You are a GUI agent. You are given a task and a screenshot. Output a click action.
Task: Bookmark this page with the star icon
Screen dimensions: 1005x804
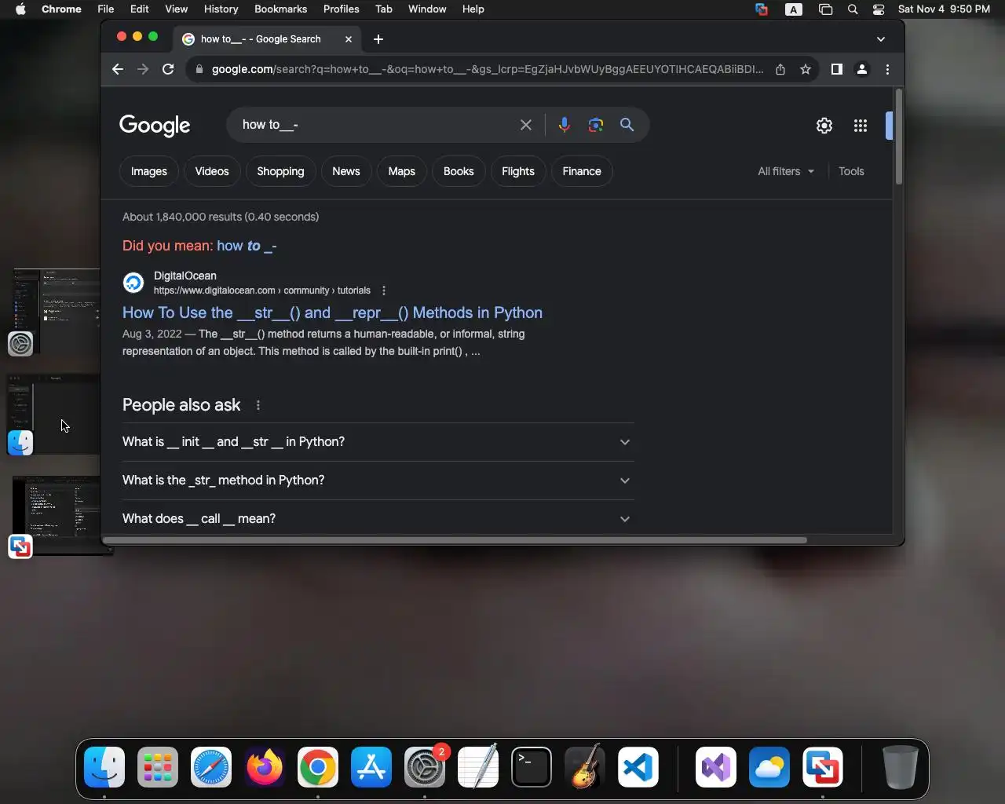coord(806,69)
